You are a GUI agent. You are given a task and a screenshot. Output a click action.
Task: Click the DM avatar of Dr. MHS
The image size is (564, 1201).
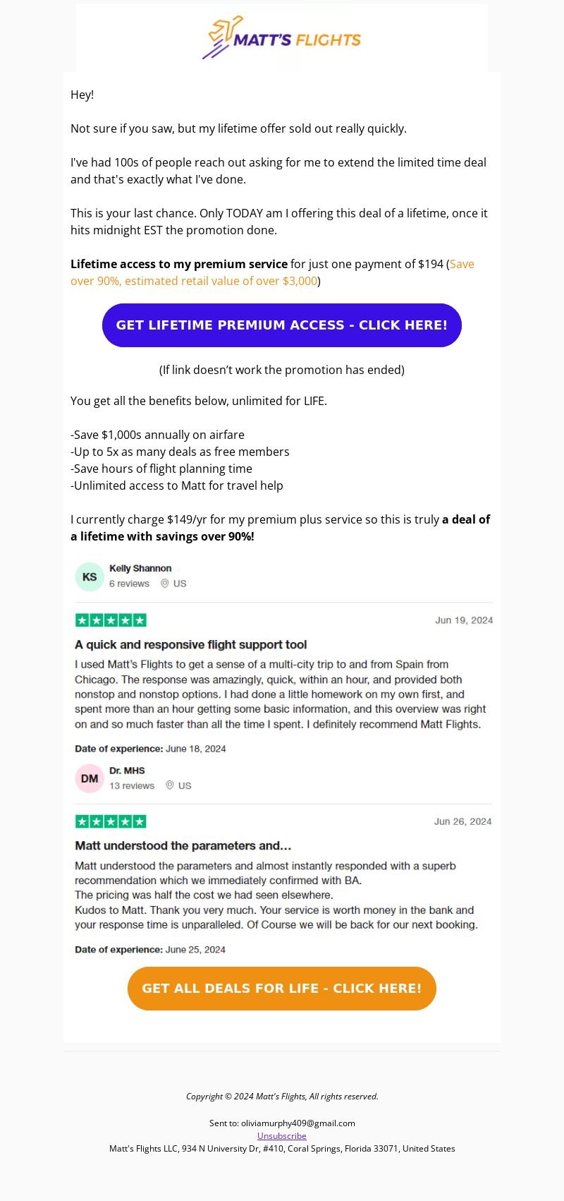90,778
